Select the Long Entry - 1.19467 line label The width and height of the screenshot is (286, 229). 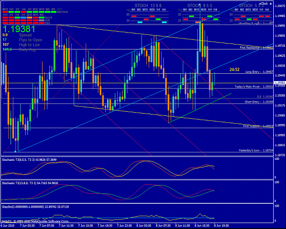click(259, 72)
